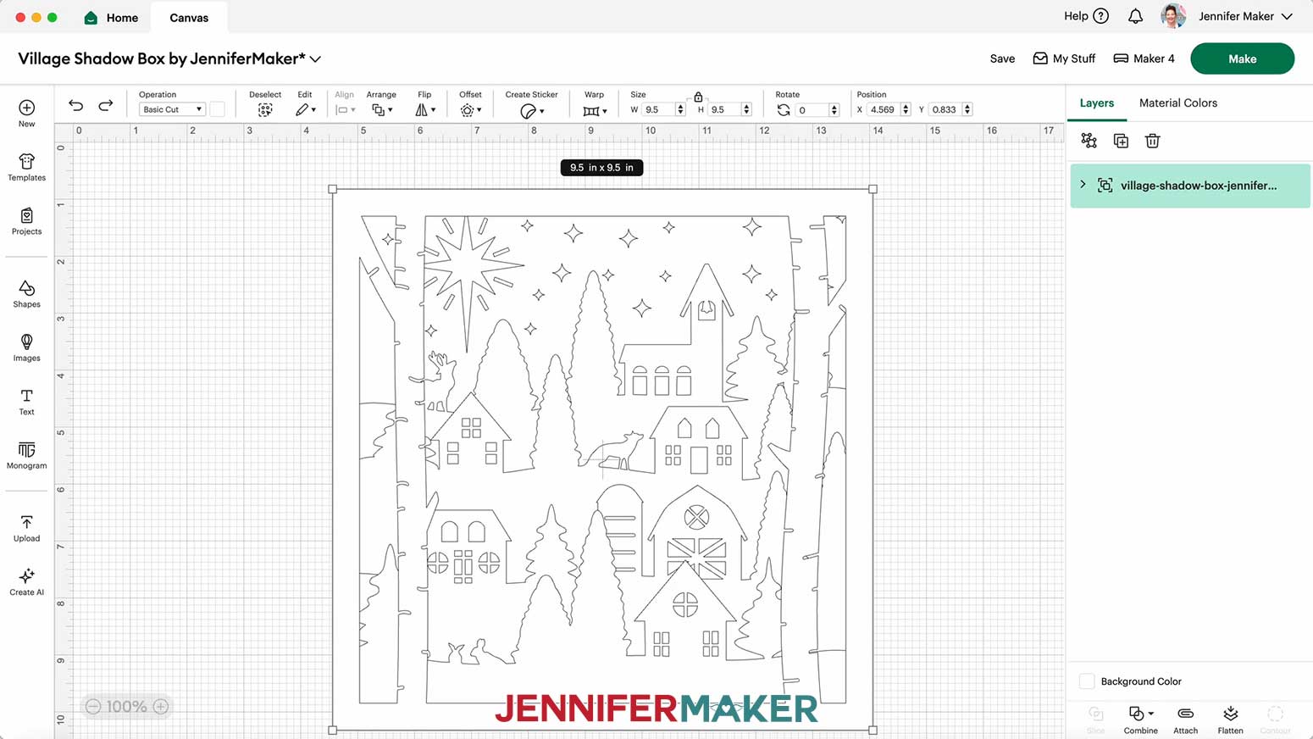Open the Warp dropdown
The image size is (1313, 739).
point(595,111)
